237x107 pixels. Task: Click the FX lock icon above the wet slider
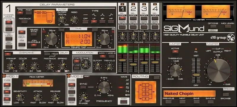(196, 49)
